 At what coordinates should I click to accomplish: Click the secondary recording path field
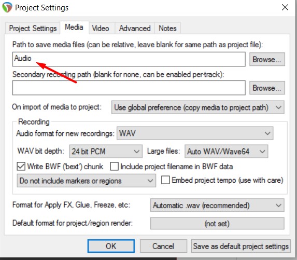pos(129,88)
